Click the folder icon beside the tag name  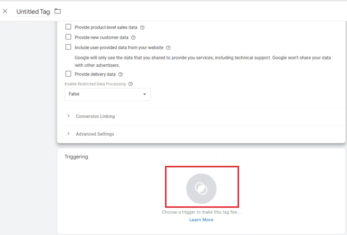58,11
